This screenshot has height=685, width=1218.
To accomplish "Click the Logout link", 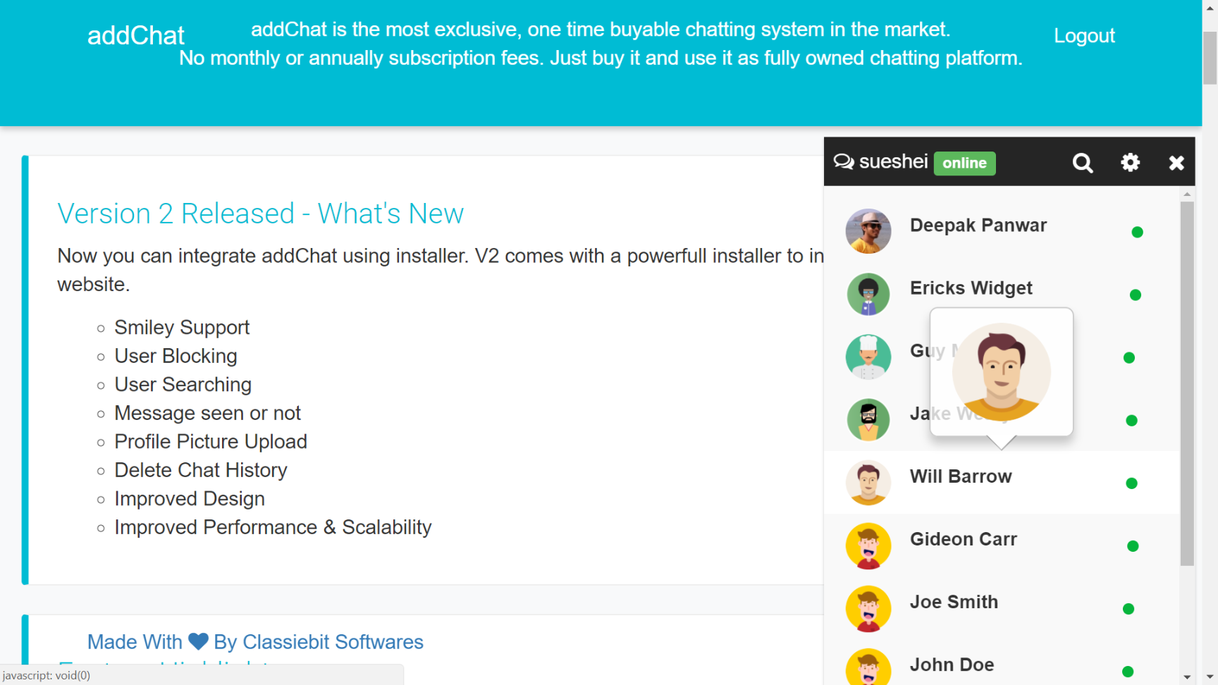I will [1084, 36].
